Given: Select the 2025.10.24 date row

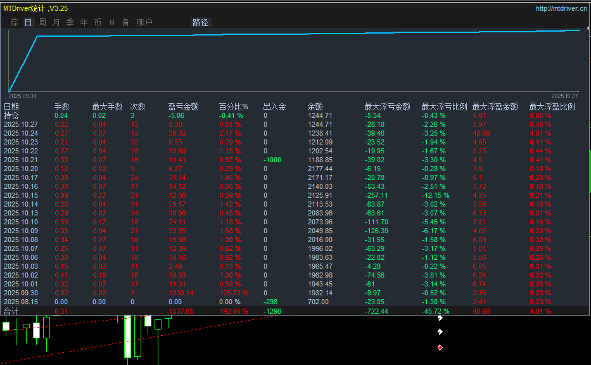Looking at the screenshot, I should coord(21,133).
